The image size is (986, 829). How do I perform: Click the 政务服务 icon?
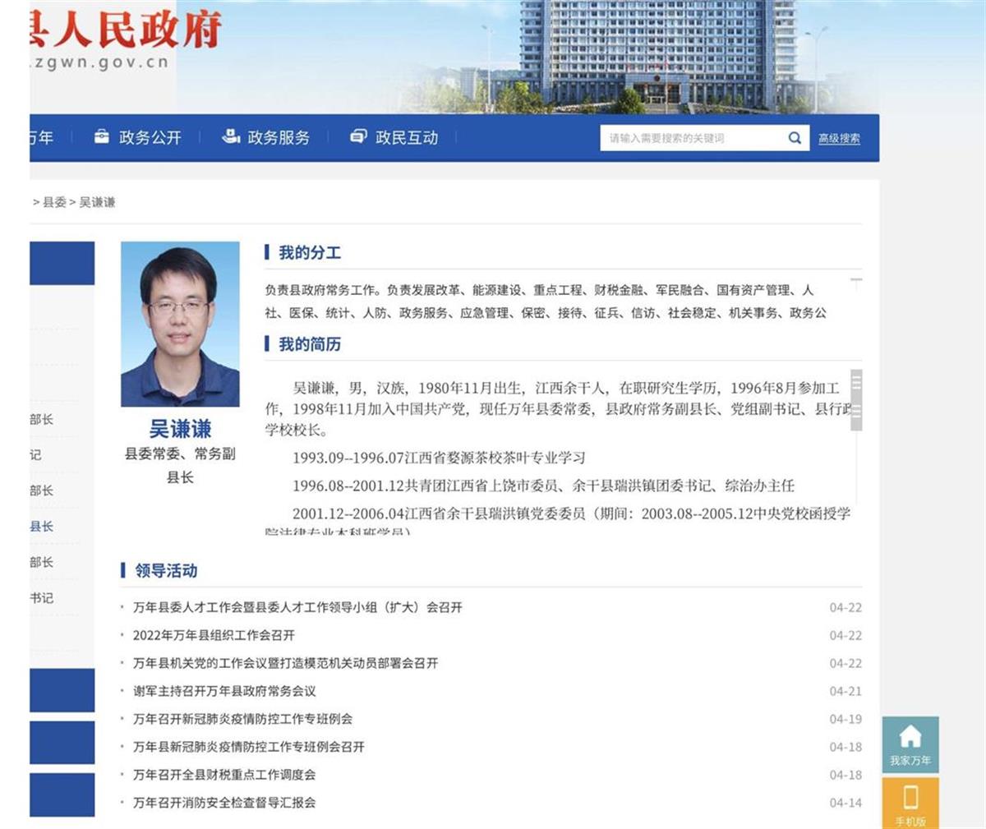(231, 136)
